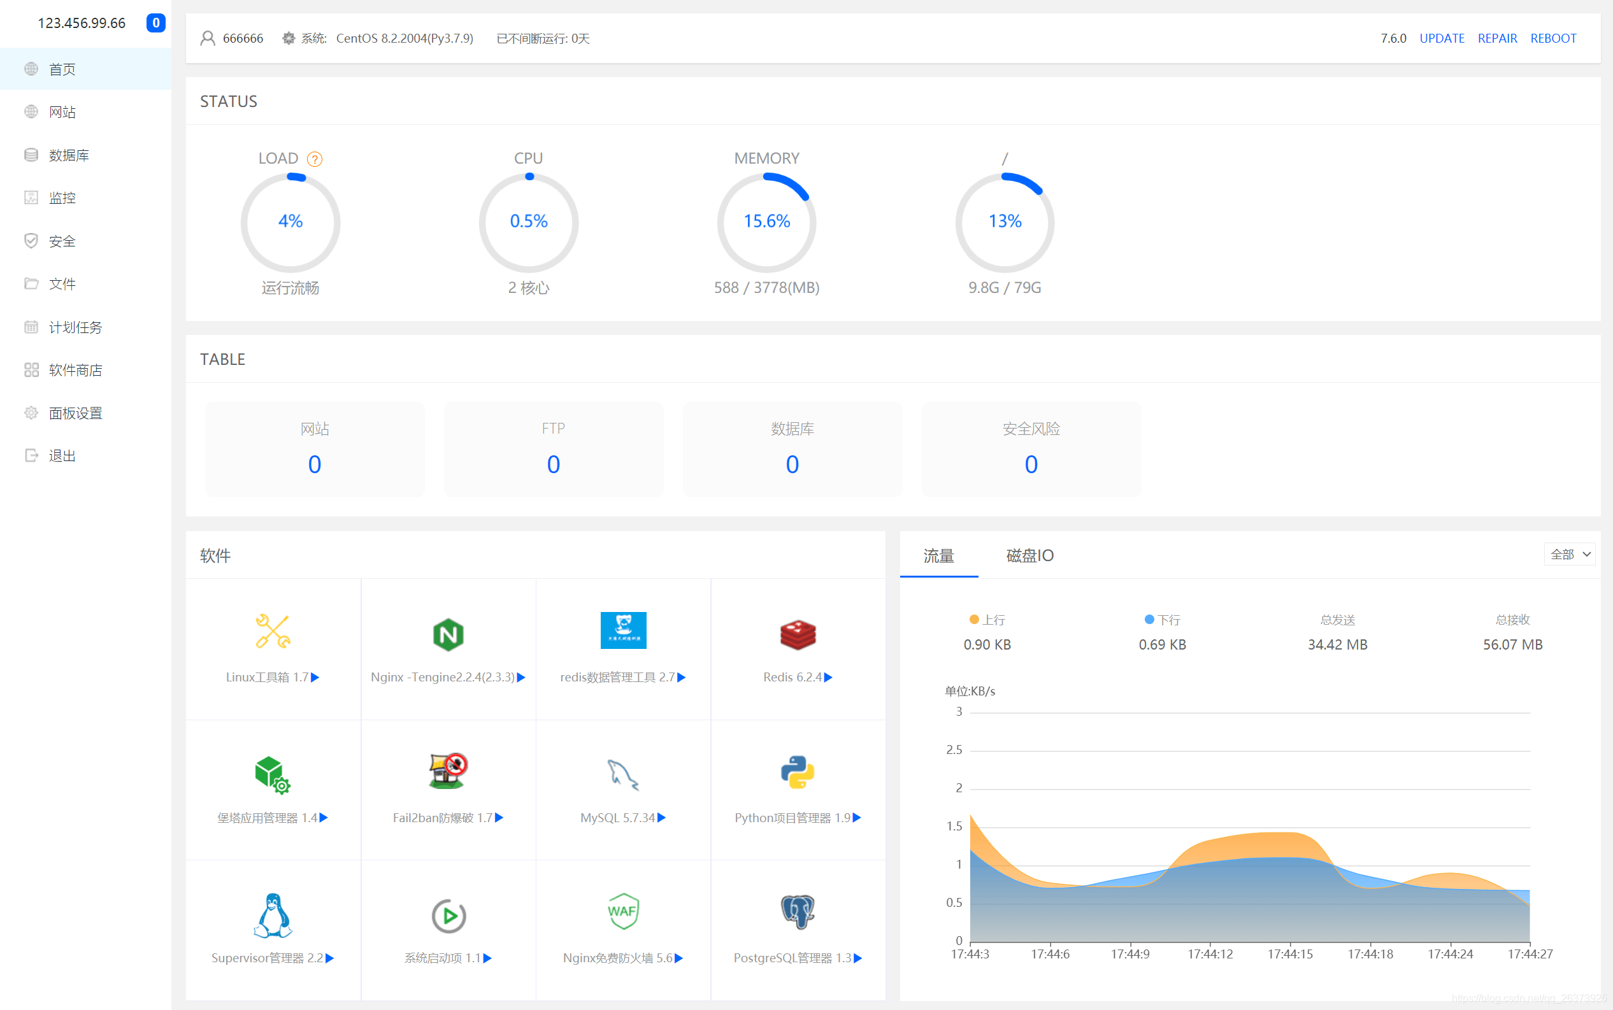
Task: Click the 退出 logout icon in sidebar
Action: (31, 455)
